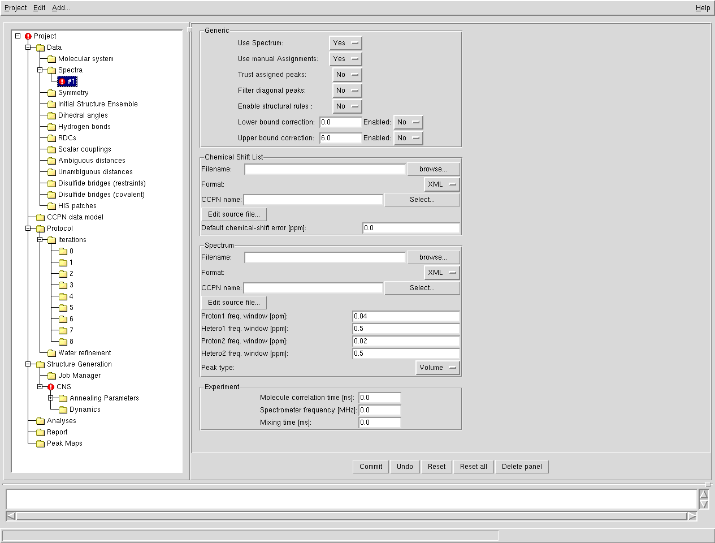Open the Chemical Shift List format dropdown
Screen dimensions: 715x543
pos(441,184)
